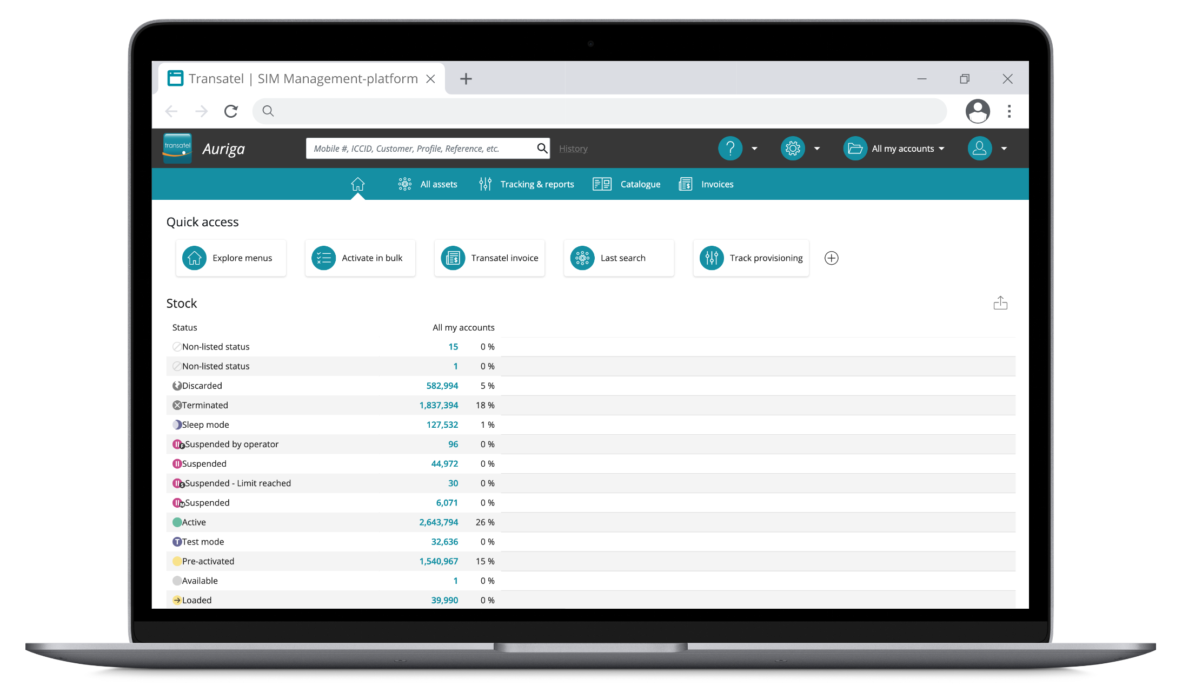Open the settings gear dropdown
Image resolution: width=1182 pixels, height=700 pixels.
(x=816, y=149)
